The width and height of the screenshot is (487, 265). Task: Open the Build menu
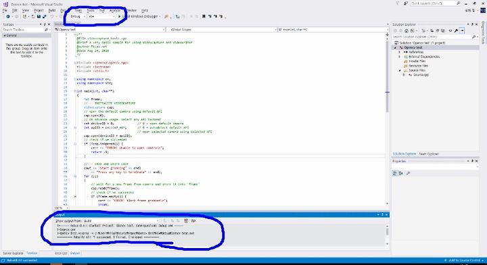click(x=52, y=10)
